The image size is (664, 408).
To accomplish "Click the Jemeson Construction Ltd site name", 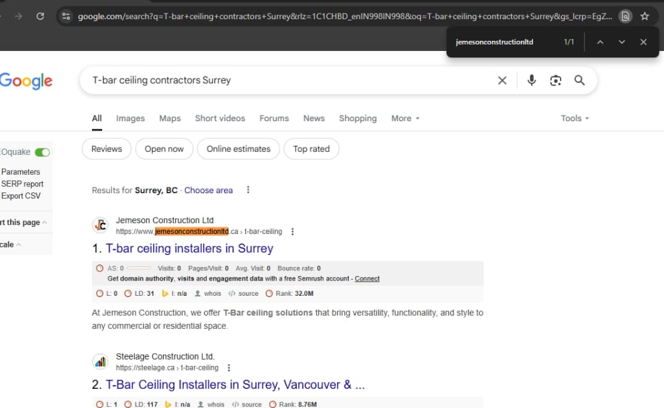I will [165, 221].
